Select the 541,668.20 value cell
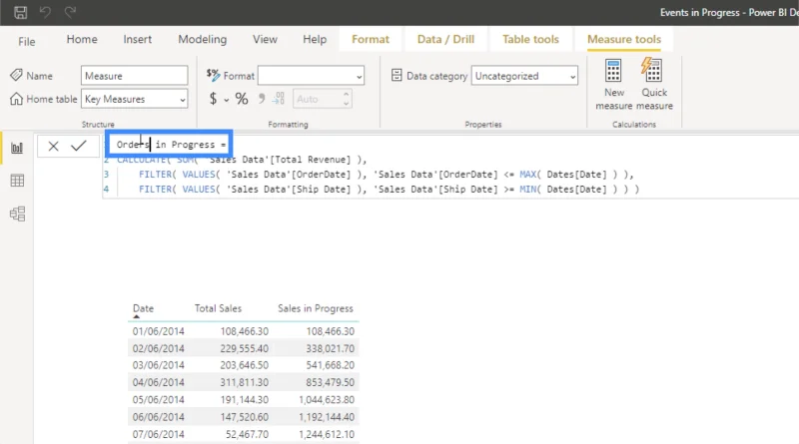 pos(331,365)
